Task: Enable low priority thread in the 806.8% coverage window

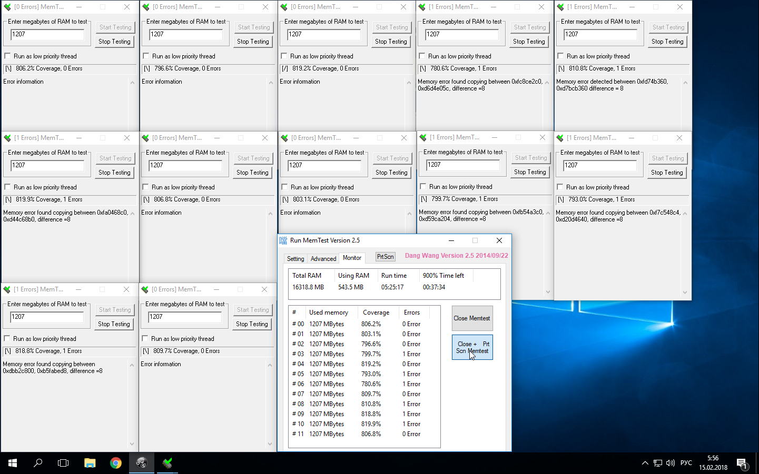Action: pyautogui.click(x=145, y=187)
